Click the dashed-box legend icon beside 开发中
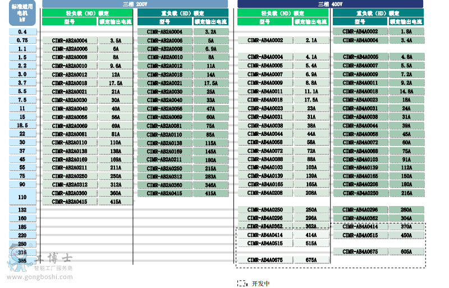Image resolution: width=449 pixels, height=288 pixels. click(242, 284)
